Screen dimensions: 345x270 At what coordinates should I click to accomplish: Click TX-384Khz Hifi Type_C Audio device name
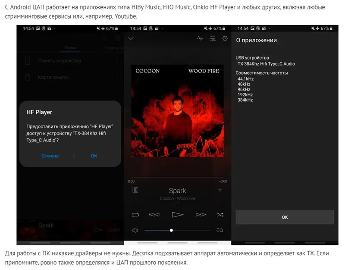(x=266, y=64)
